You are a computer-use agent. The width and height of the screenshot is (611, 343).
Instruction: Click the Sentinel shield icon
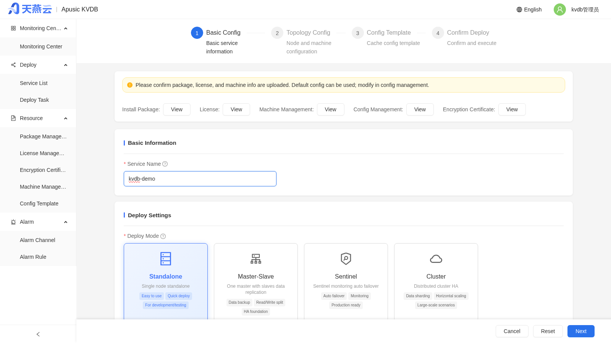(x=346, y=259)
